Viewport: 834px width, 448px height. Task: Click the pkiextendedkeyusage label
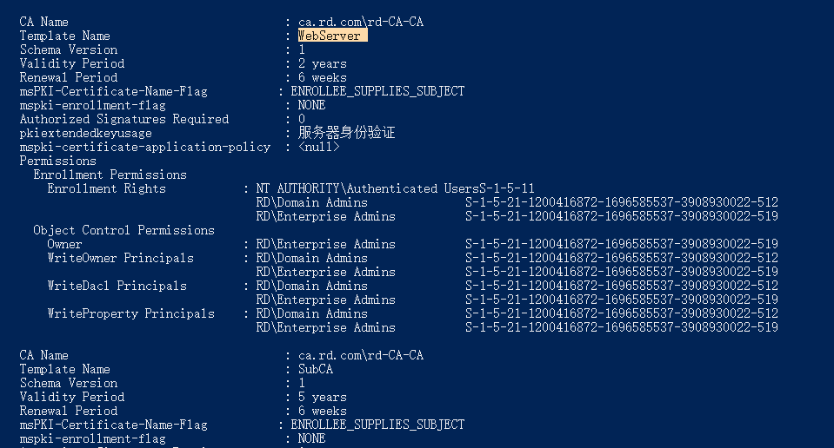(85, 133)
